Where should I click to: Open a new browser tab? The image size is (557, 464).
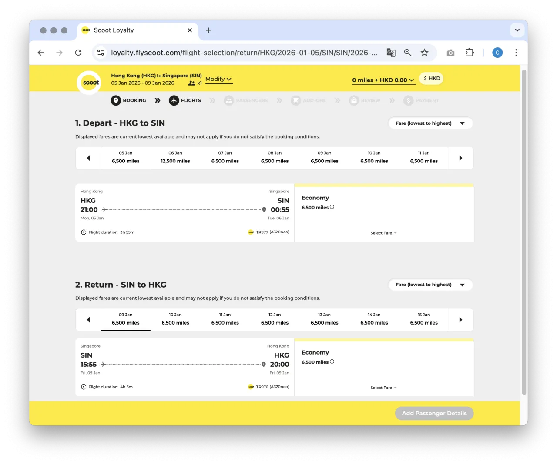click(x=208, y=30)
